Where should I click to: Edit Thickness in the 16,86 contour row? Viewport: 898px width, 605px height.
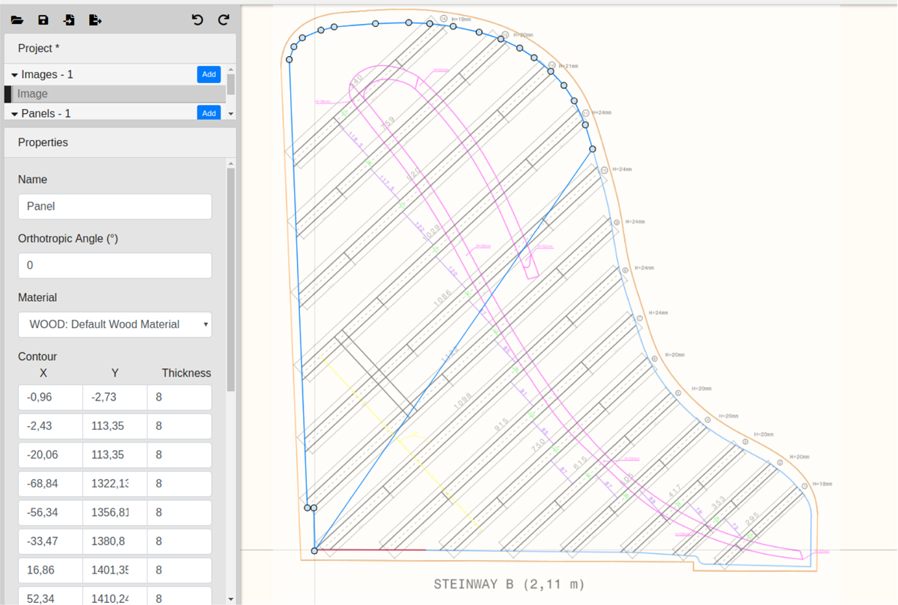click(180, 571)
